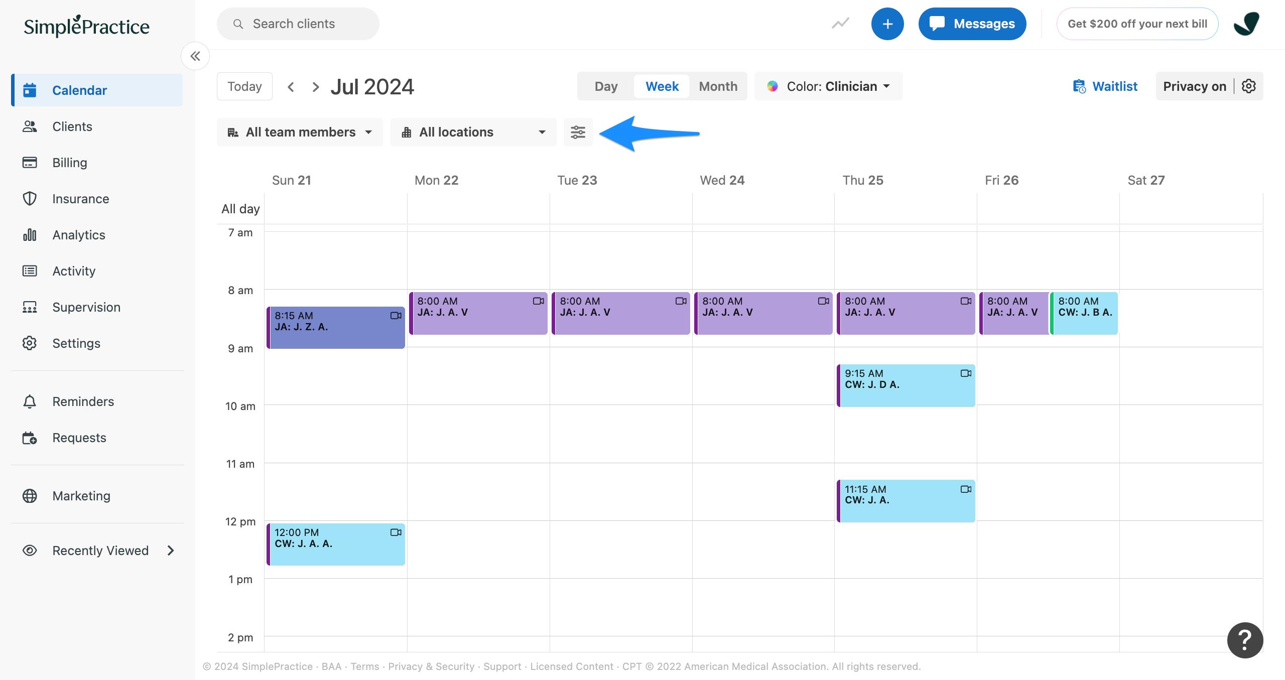Open the Thursday 8:00 AM JA: J. A. V appointment
Screen dimensions: 1285x680
[x=906, y=313]
